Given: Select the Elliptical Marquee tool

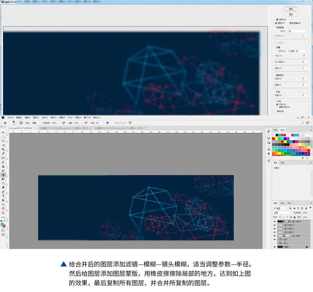Looking at the screenshot, I should coord(3,137).
